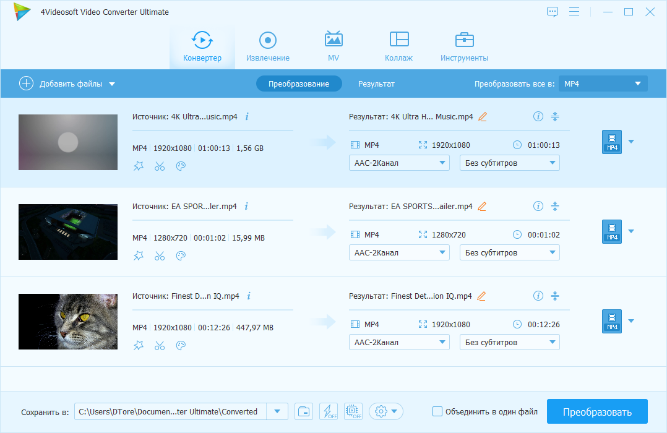
Task: Expand the Добавить файлы dropdown arrow
Action: [112, 84]
